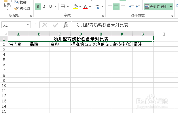
Task: Cancel formula entry X icon
Action: pos(45,25)
